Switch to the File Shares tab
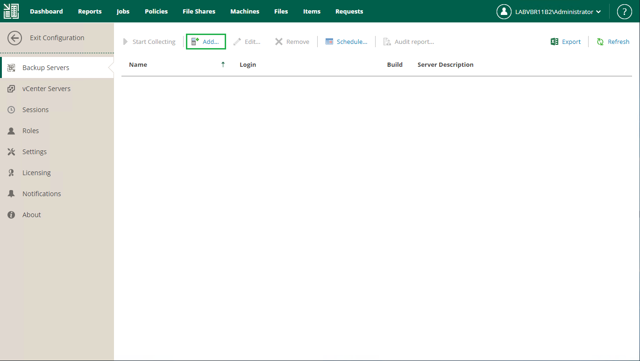 (199, 11)
